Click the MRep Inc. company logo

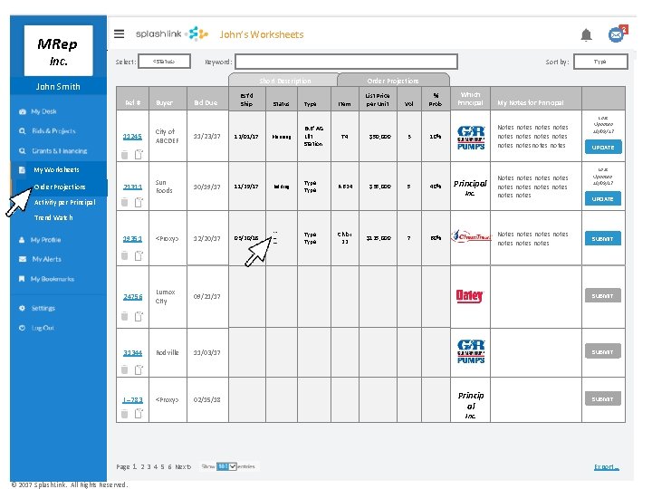[x=58, y=51]
